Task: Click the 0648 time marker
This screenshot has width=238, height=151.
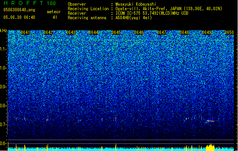Action: coord(184,32)
